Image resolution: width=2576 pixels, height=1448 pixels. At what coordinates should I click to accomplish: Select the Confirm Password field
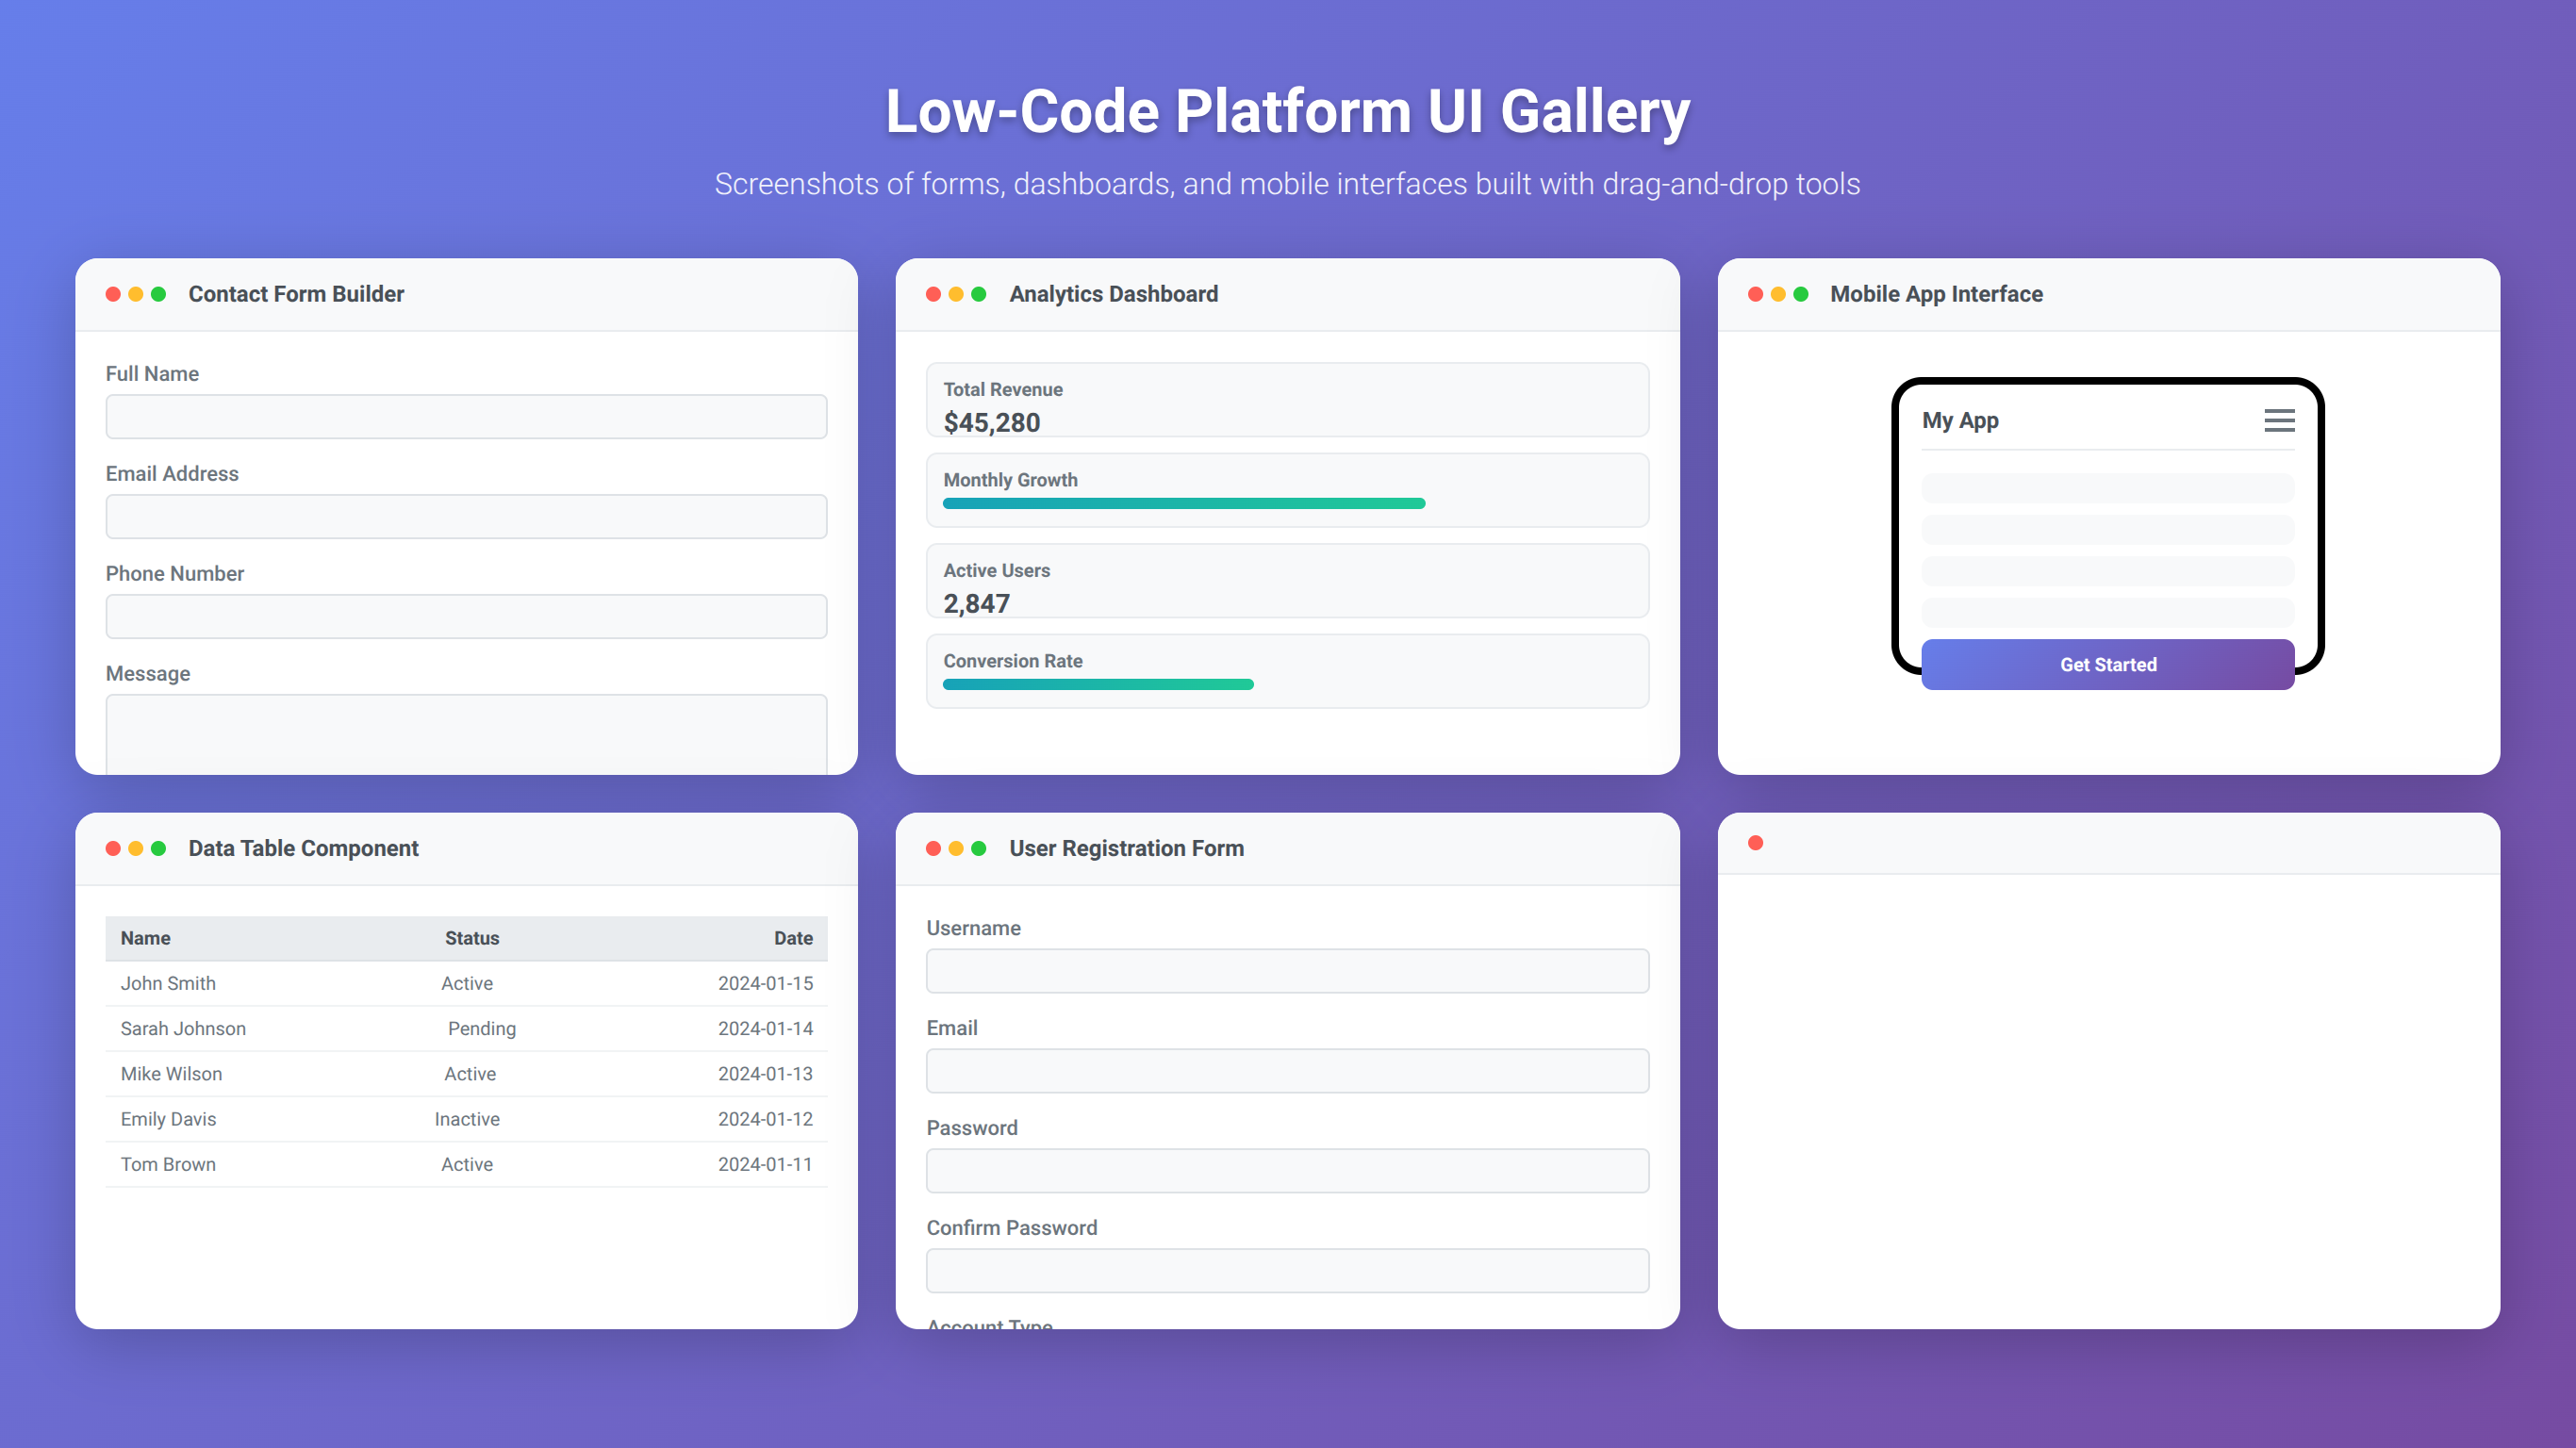(1288, 1271)
